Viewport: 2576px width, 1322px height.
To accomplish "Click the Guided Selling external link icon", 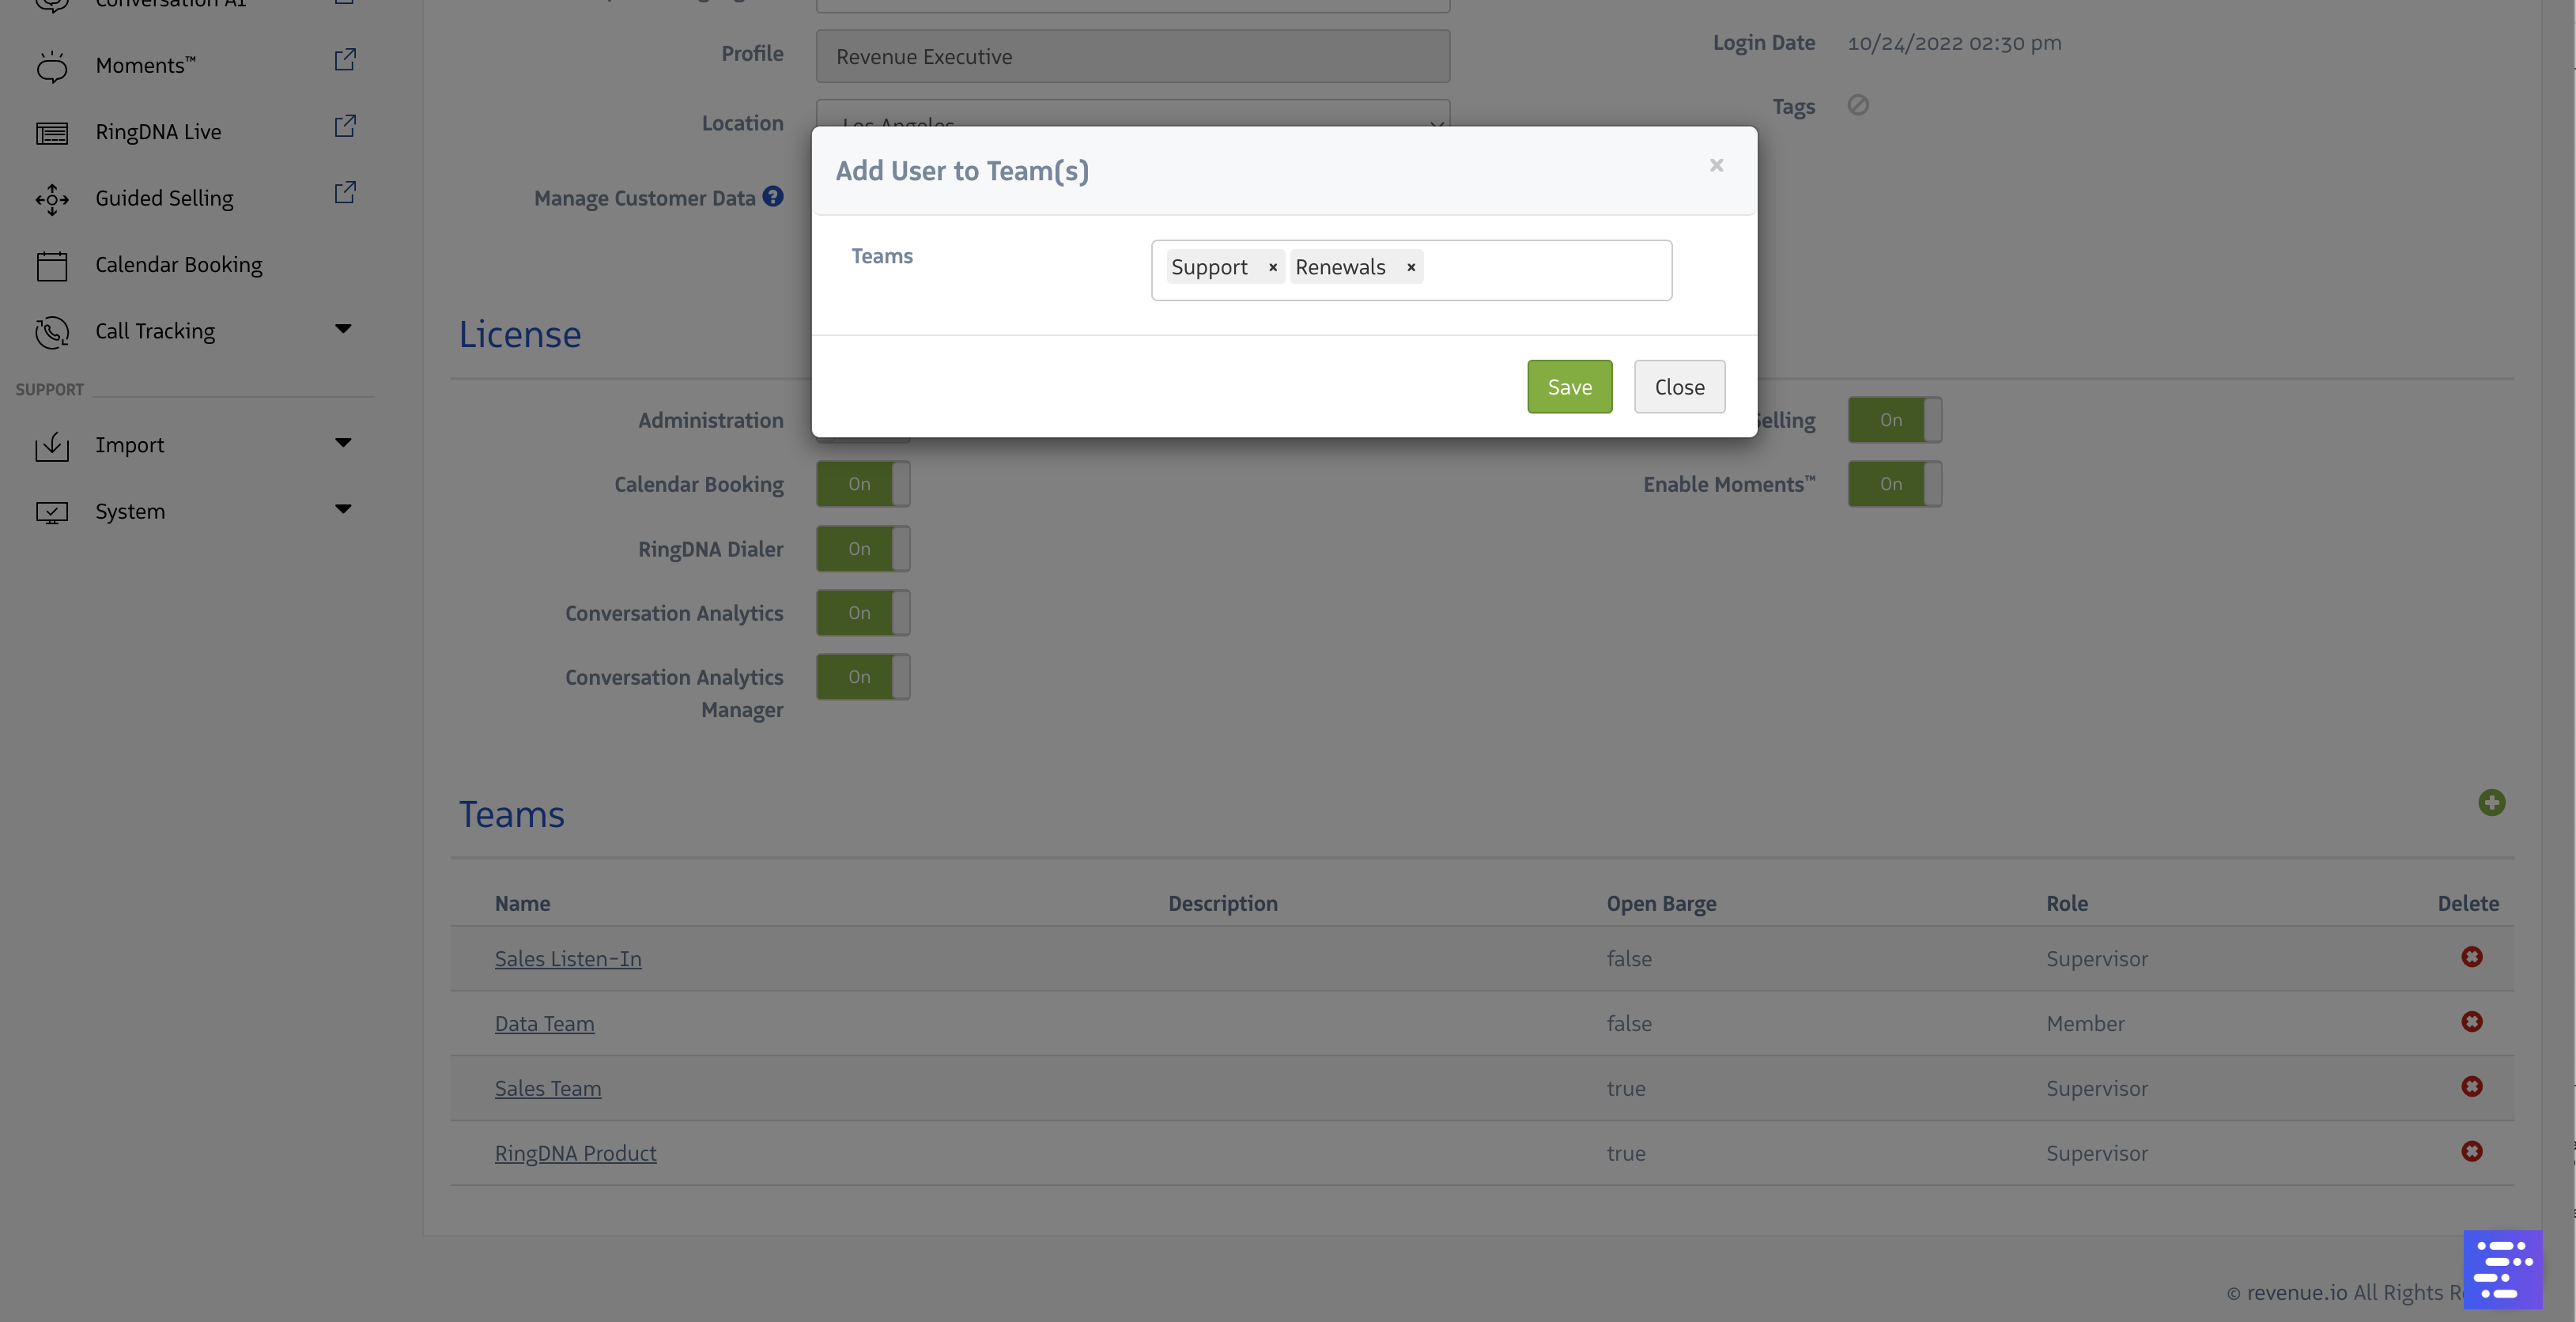I will (x=345, y=192).
